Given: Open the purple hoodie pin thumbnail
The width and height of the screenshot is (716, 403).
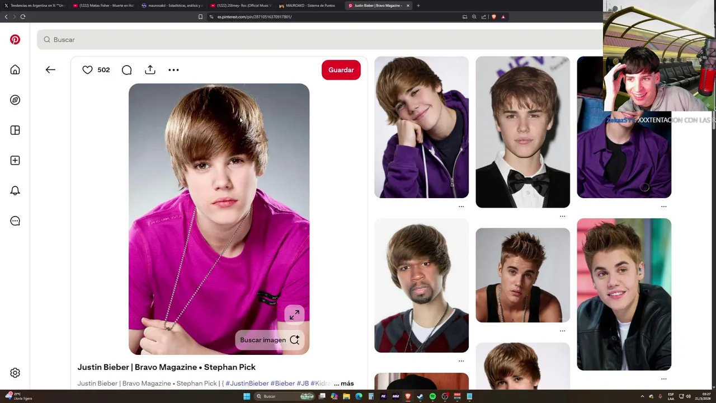Looking at the screenshot, I should tap(422, 127).
